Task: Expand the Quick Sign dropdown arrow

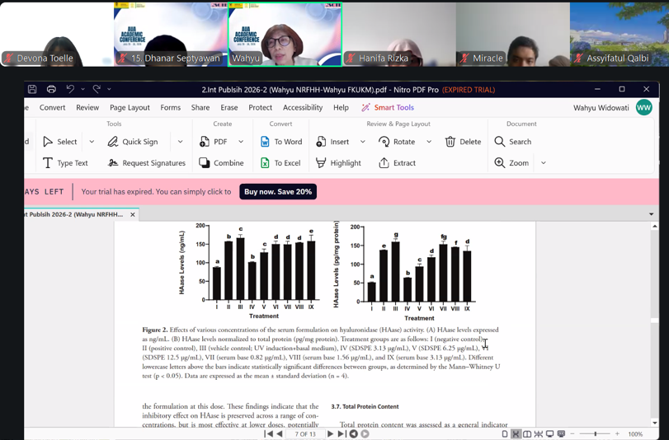Action: coord(180,142)
